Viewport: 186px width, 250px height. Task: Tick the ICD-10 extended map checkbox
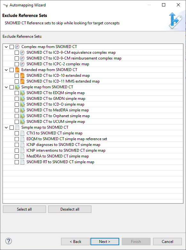(x=17, y=76)
